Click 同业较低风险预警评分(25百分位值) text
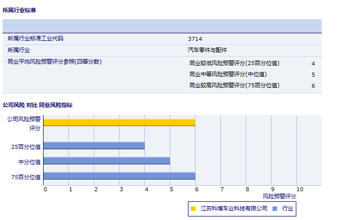This screenshot has width=350, height=220. (x=235, y=63)
